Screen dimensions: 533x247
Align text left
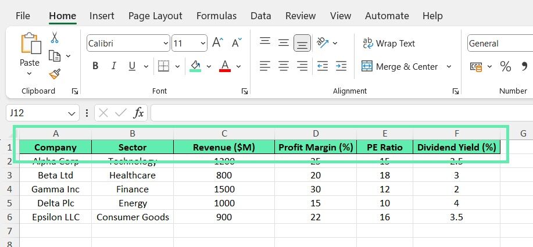[265, 66]
